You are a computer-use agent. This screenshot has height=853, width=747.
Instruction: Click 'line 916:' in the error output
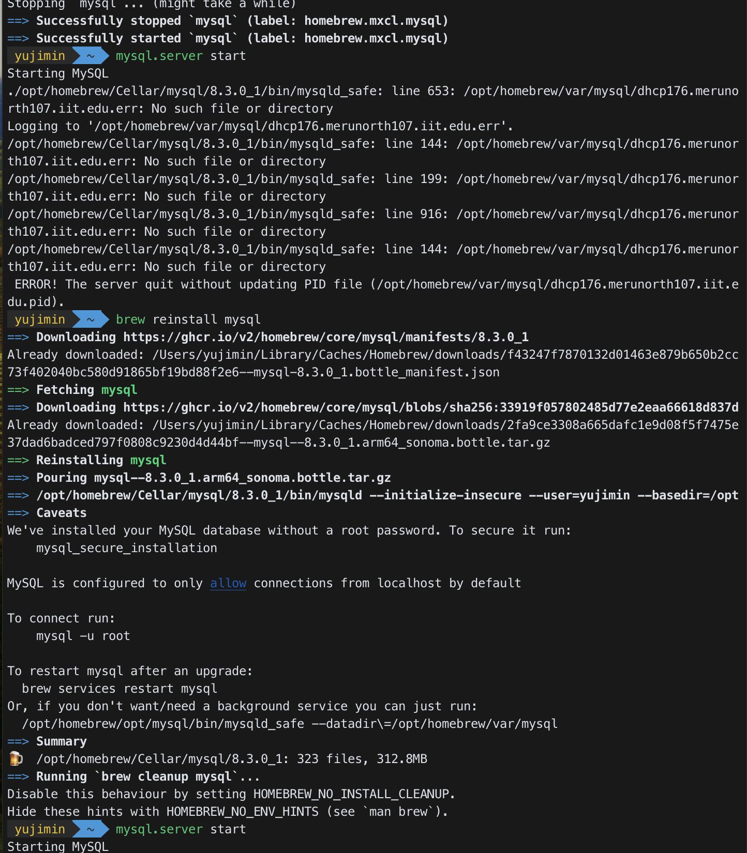[416, 214]
